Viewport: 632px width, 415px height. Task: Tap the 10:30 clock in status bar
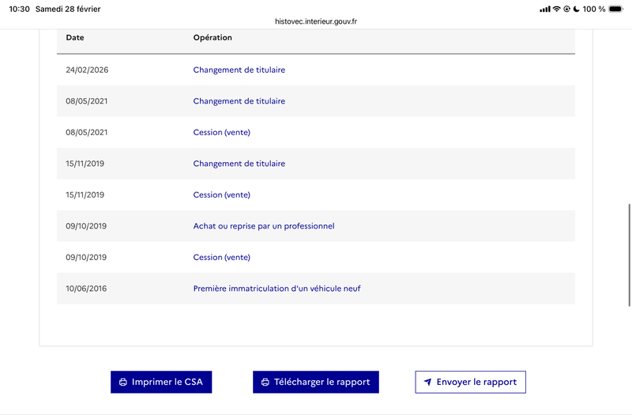point(20,9)
